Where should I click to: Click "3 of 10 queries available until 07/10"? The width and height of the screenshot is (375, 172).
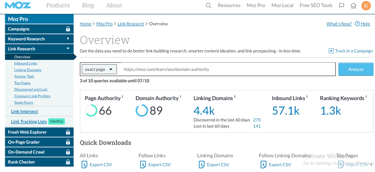point(115,81)
